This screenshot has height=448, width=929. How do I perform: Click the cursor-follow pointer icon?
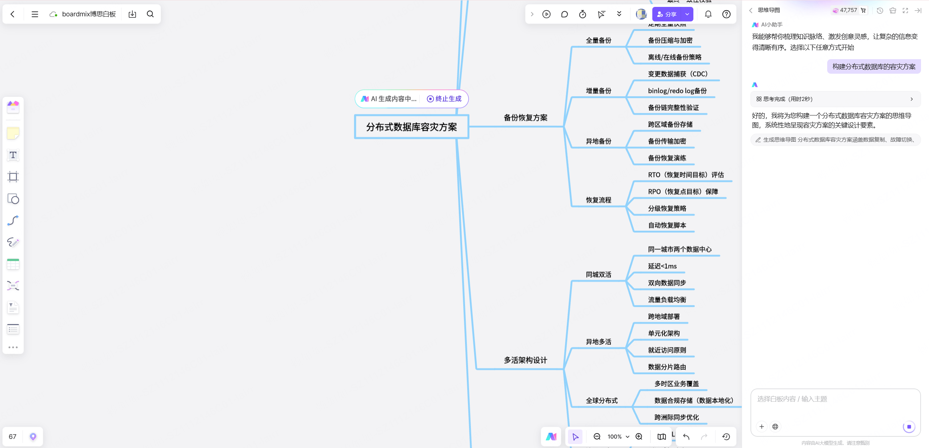coord(601,14)
